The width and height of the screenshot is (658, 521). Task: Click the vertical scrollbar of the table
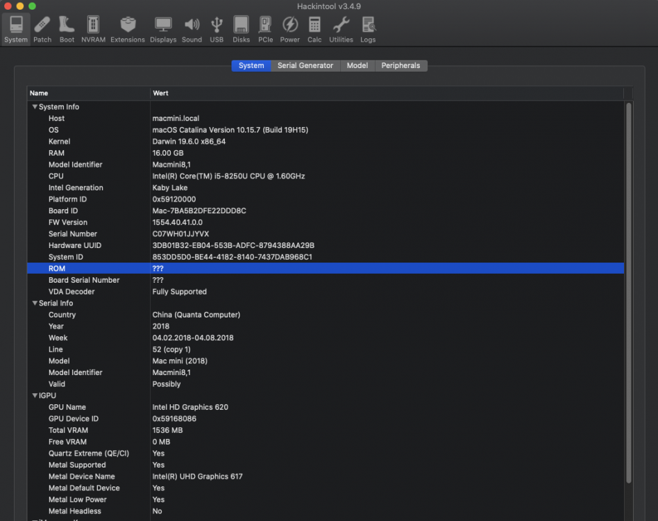pyautogui.click(x=629, y=292)
